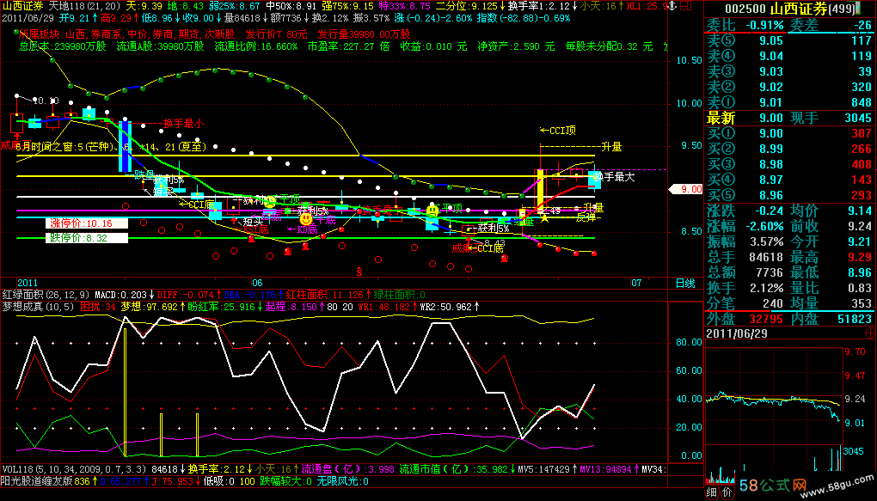Select the 买① row at 9.00
Viewport: 877px width, 501px height.
point(789,134)
